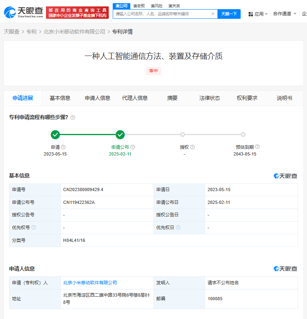This screenshot has width=307, height=319.
Task: Focus the company name search field
Action: [x=161, y=14]
